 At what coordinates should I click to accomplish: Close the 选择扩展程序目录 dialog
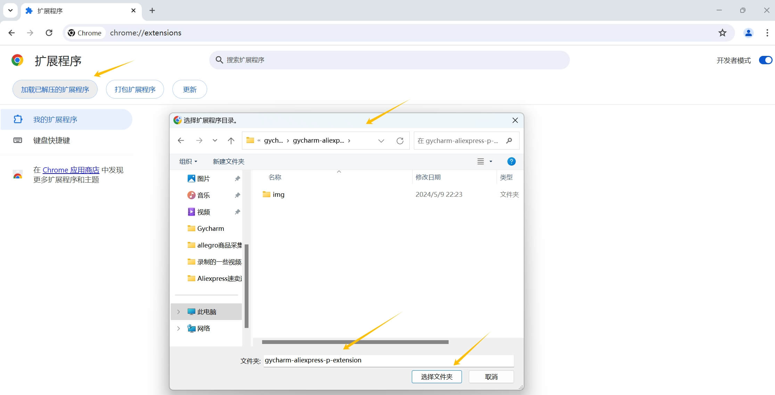[515, 120]
